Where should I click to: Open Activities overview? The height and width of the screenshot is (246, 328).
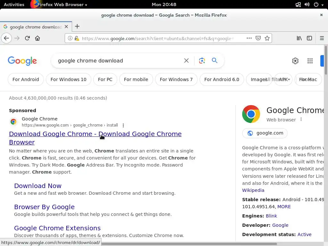click(x=14, y=4)
